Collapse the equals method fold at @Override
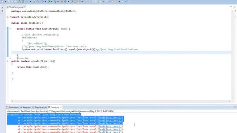Viewport: 237px width, 133px height. point(10,58)
